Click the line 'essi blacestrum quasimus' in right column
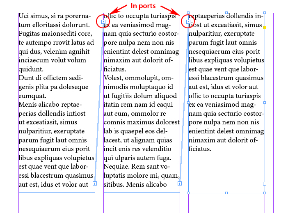The height and width of the screenshot is (213, 288). point(226,78)
